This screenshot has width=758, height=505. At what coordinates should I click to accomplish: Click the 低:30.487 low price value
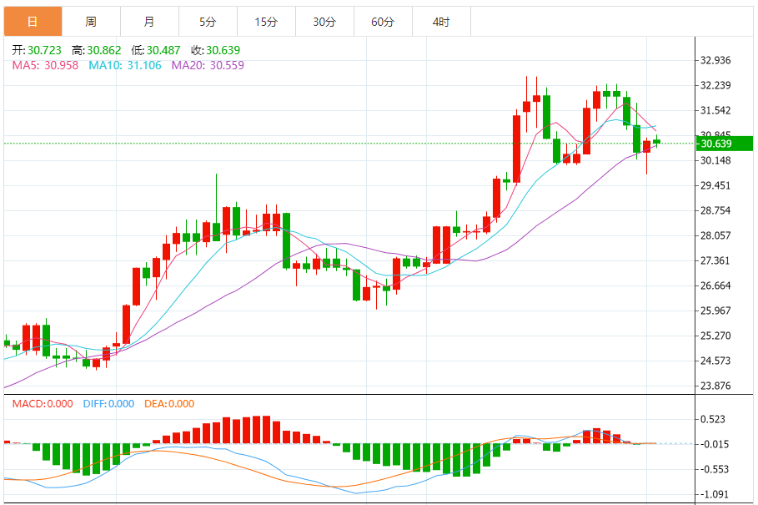pos(156,50)
